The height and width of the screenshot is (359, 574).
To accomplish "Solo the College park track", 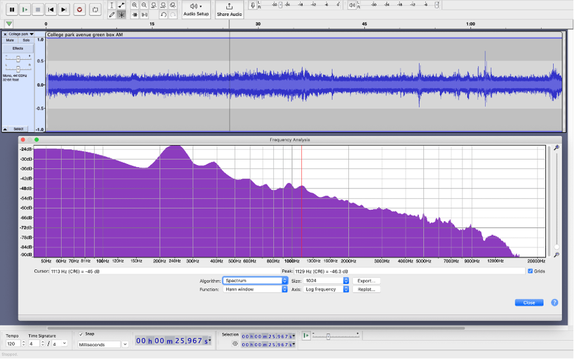I will pyautogui.click(x=26, y=40).
